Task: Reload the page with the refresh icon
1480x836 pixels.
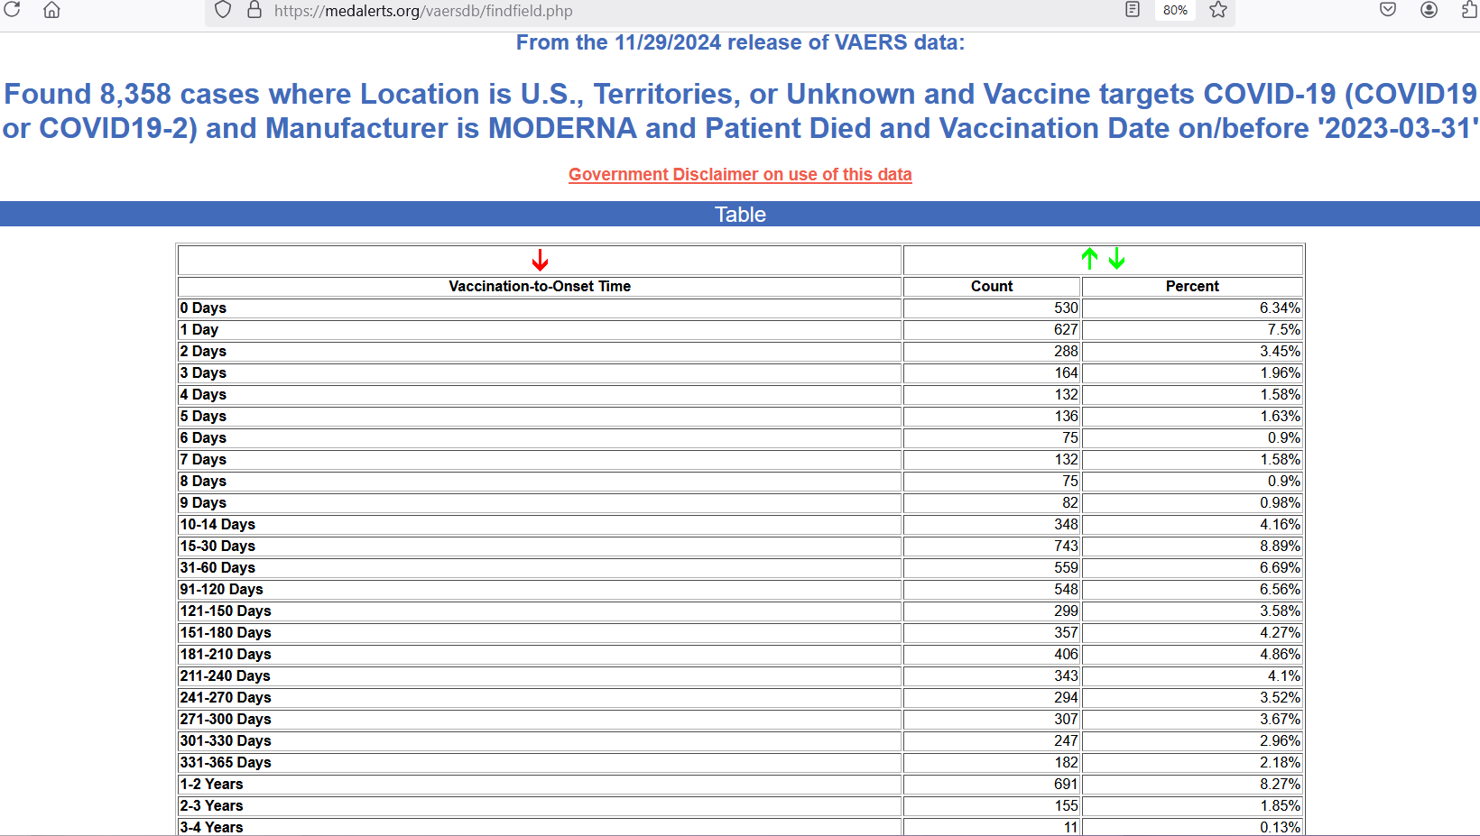Action: [13, 10]
